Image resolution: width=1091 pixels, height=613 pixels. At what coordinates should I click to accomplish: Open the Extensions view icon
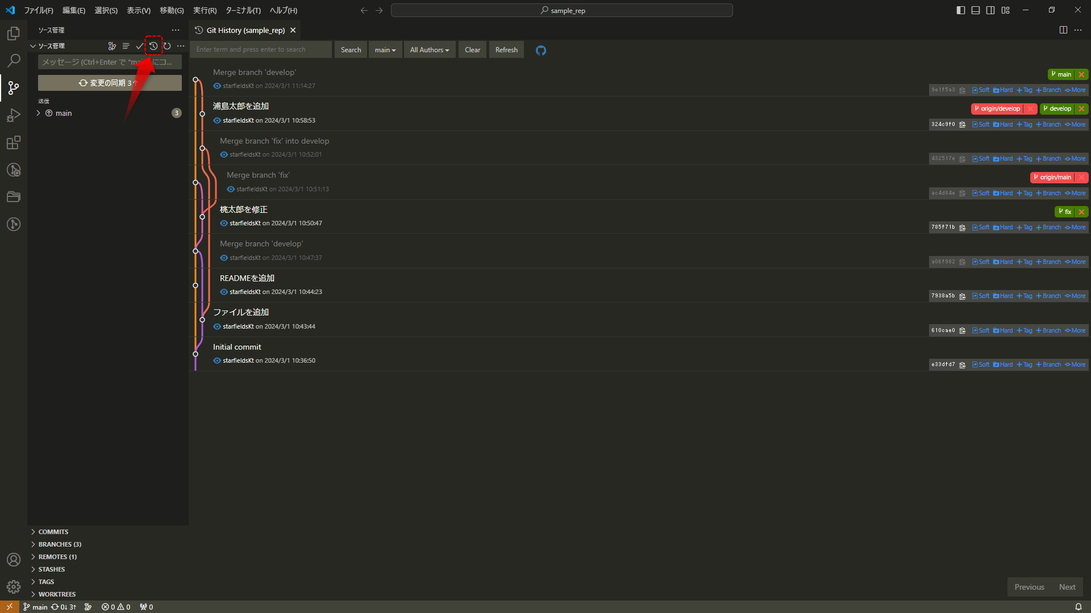(14, 142)
